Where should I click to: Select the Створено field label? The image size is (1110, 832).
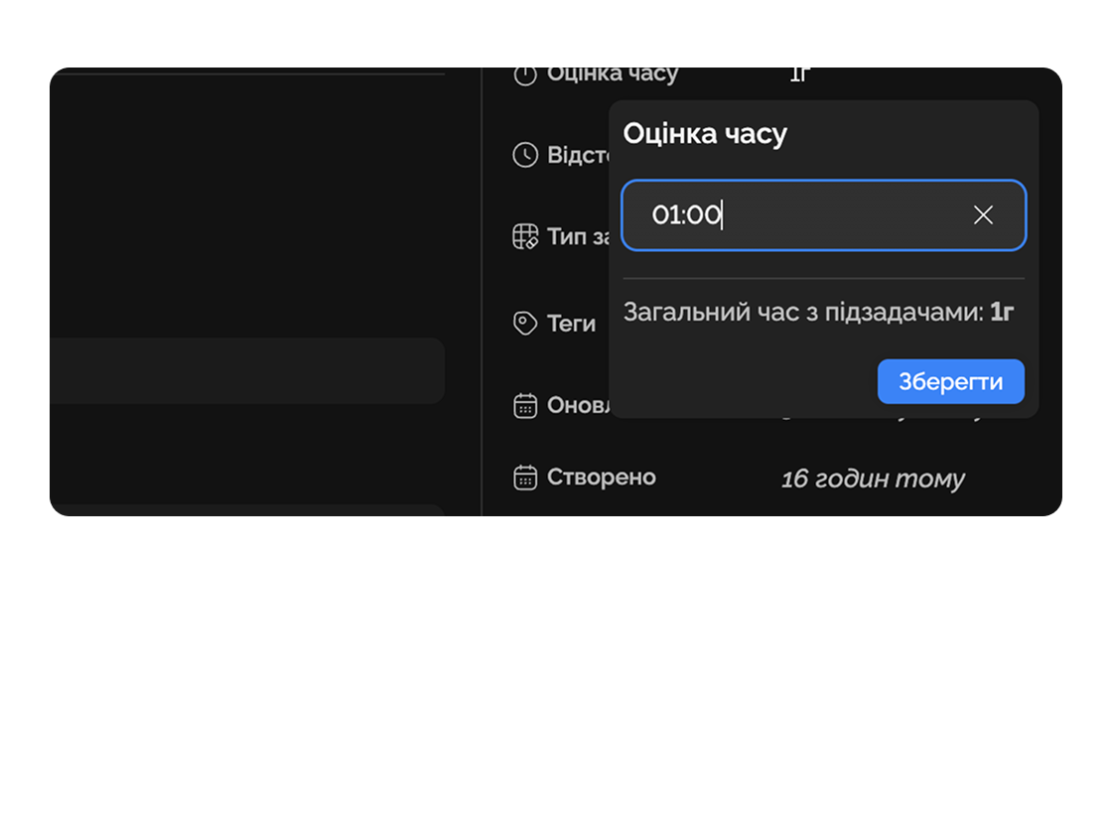click(x=602, y=478)
